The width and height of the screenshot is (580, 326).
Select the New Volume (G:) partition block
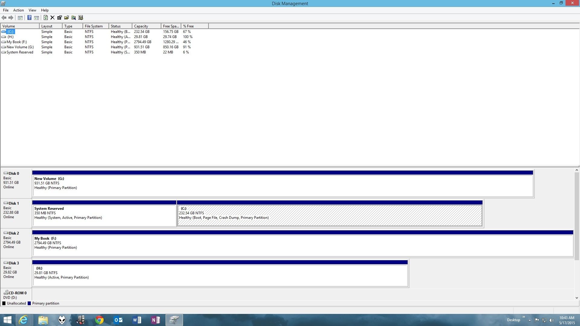pos(283,184)
